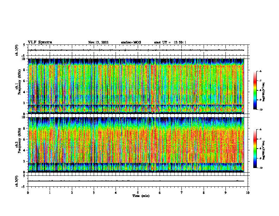
Task: Click the "station=MOS" header label
Action: coord(131,42)
